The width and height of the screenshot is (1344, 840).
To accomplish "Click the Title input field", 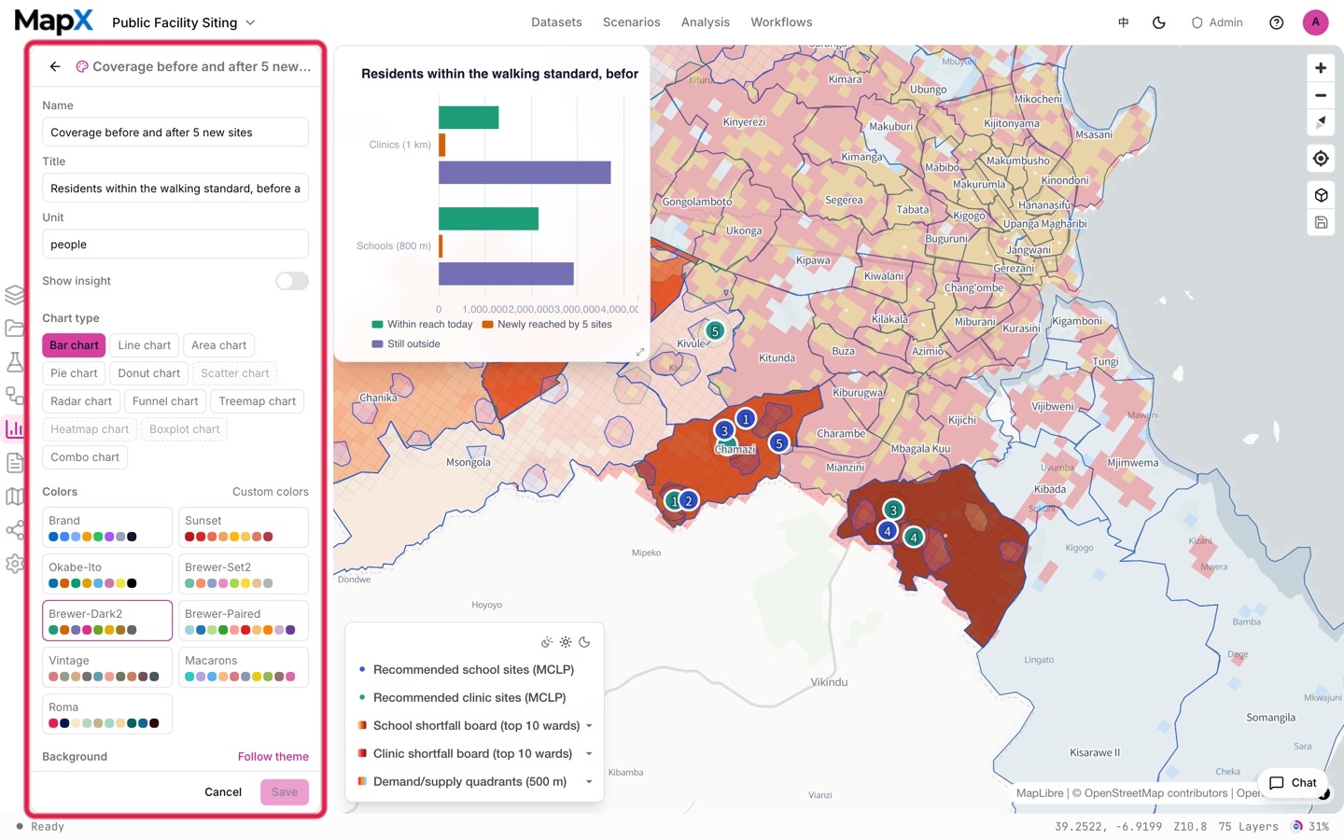I will click(x=175, y=189).
